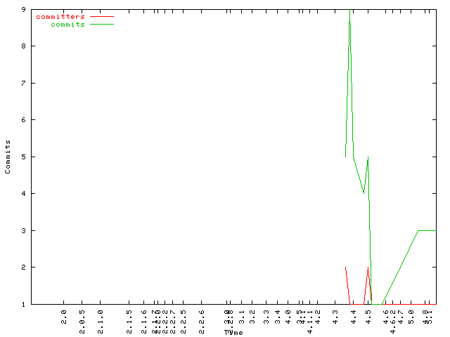Click the "Time" x-axis title
The image size is (450, 337).
click(x=233, y=332)
